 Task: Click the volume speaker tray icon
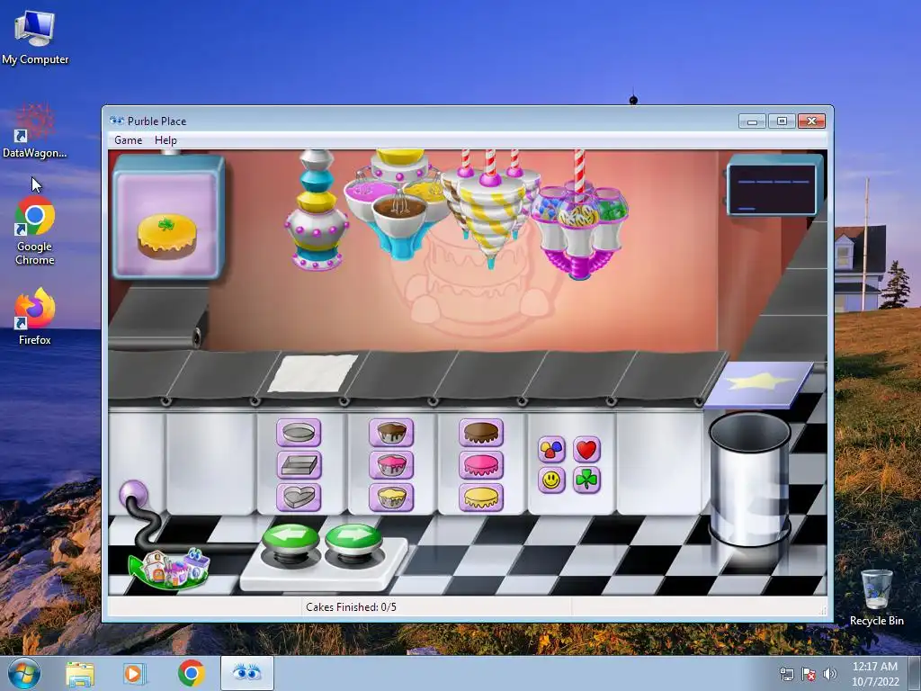pos(830,674)
